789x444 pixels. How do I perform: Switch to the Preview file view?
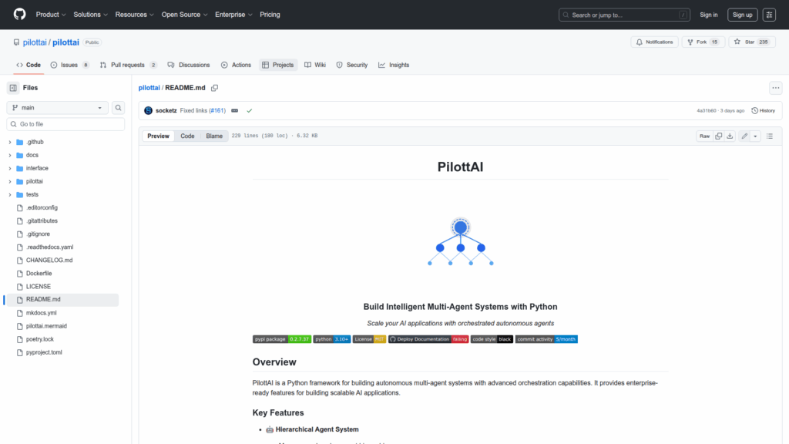[x=158, y=136]
